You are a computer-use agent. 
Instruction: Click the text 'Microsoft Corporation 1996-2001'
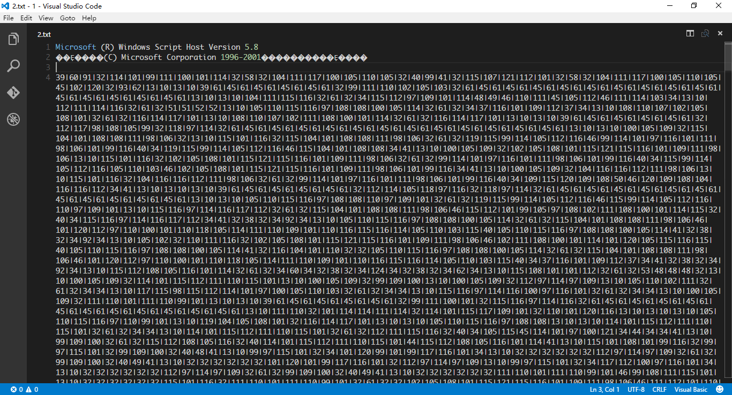pyautogui.click(x=191, y=57)
